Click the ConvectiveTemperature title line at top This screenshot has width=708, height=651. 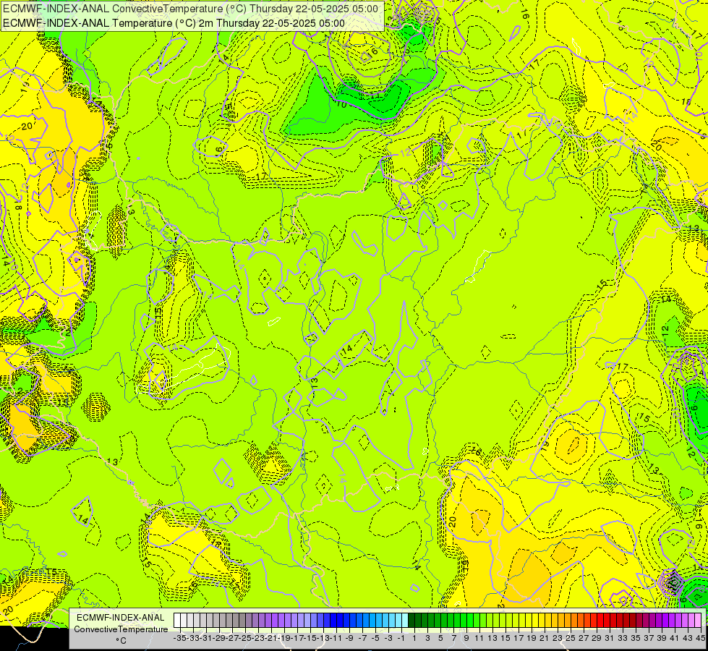[x=190, y=9]
